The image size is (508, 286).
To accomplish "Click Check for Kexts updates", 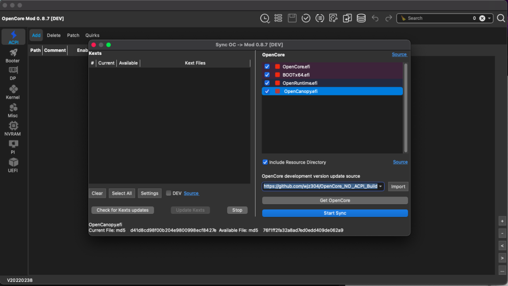I will point(122,210).
